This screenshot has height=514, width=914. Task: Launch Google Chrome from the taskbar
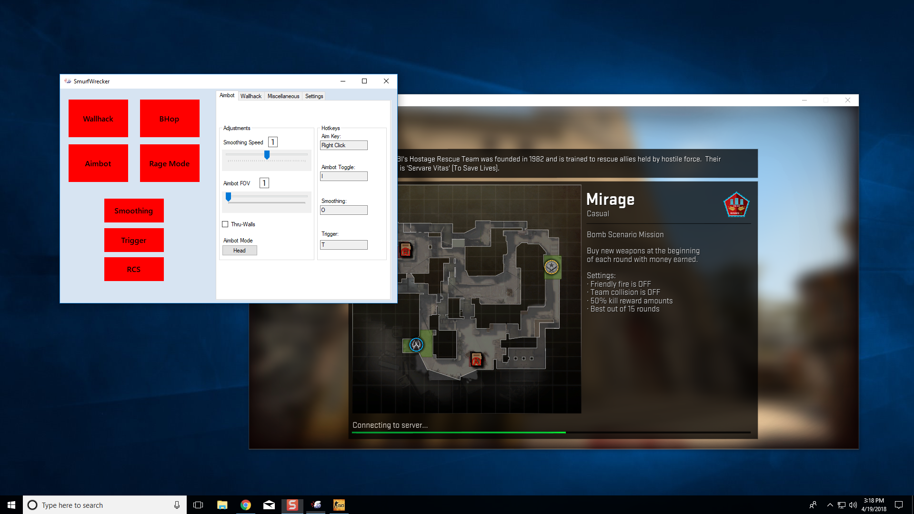tap(246, 505)
